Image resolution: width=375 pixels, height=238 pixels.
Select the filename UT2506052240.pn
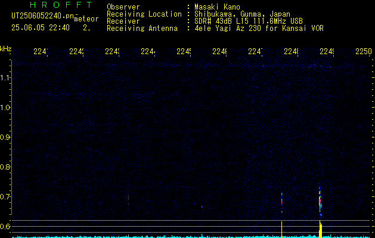tap(42, 16)
